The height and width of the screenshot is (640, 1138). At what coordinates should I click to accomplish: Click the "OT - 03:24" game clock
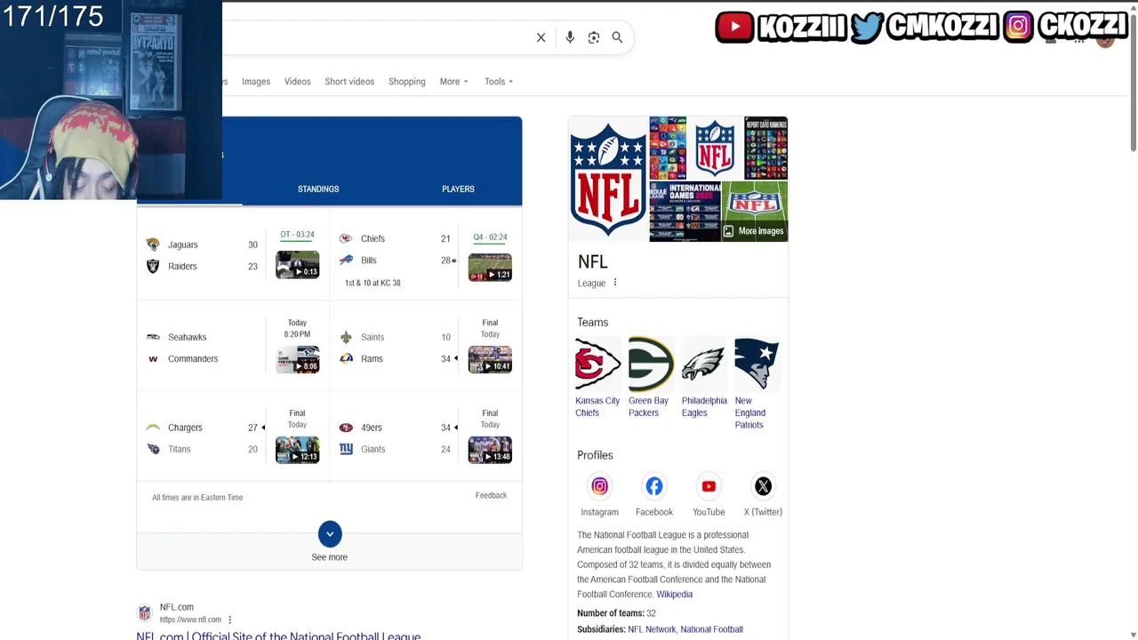pos(297,235)
